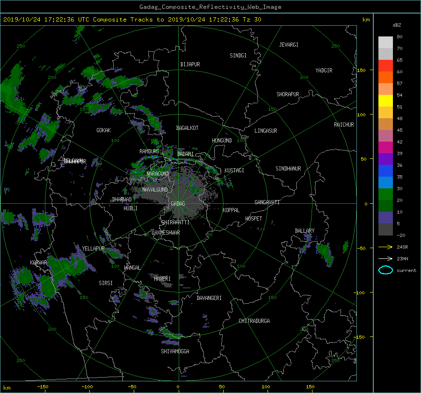This screenshot has height=393, width=421.
Task: Select the bright green 20-30 dBZ swatch
Action: [x=385, y=194]
